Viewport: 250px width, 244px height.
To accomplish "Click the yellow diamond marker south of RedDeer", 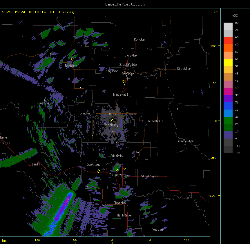I will [x=123, y=81].
